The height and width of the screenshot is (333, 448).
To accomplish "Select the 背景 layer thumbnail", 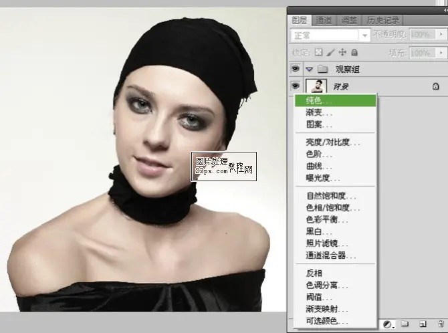I will [x=316, y=86].
